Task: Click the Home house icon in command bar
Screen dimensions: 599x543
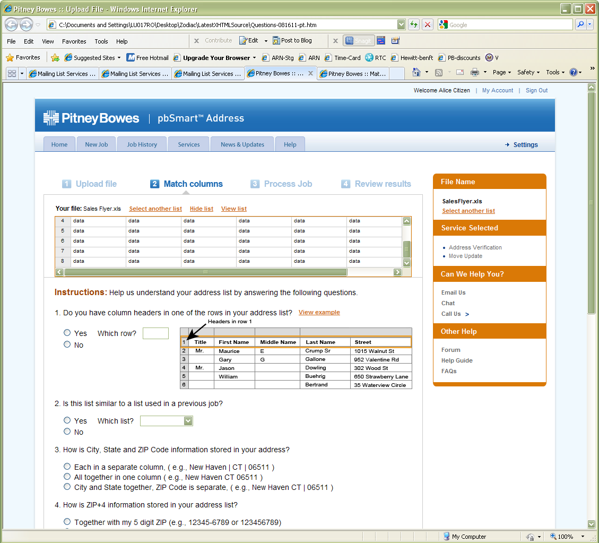Action: click(x=416, y=72)
